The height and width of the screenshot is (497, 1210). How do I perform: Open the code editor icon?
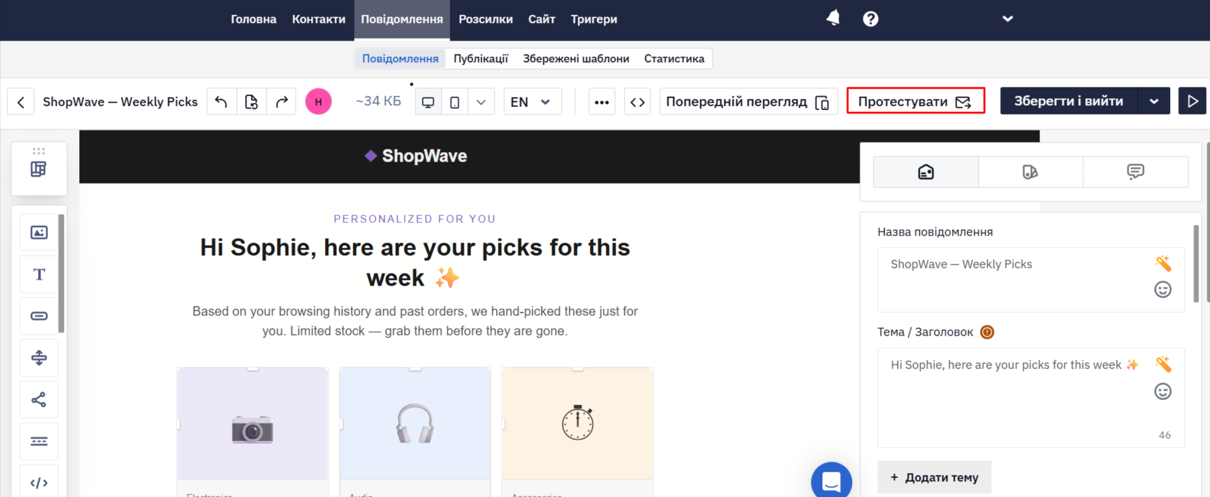(x=638, y=101)
